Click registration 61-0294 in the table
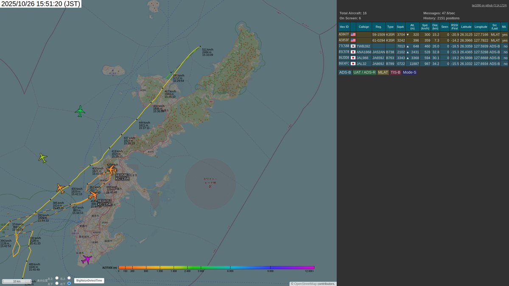Screen dimensions: 509x286 coord(379,40)
